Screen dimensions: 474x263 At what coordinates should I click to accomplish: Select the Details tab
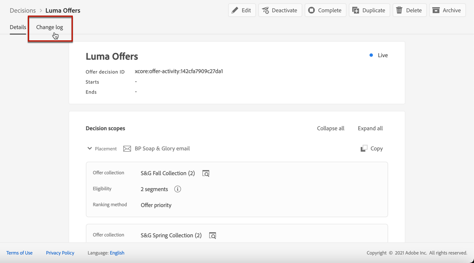(x=18, y=27)
